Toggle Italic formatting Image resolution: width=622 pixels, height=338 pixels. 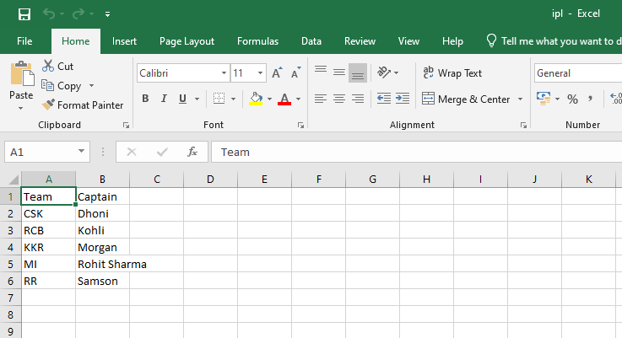pyautogui.click(x=164, y=99)
